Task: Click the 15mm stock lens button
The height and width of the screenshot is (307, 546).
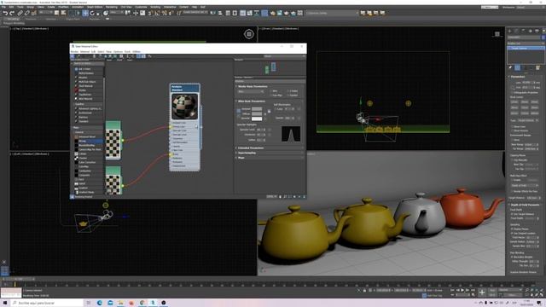Action: pos(514,102)
